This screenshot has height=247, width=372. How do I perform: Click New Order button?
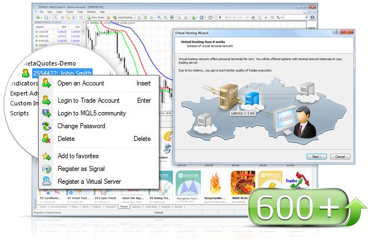click(95, 18)
